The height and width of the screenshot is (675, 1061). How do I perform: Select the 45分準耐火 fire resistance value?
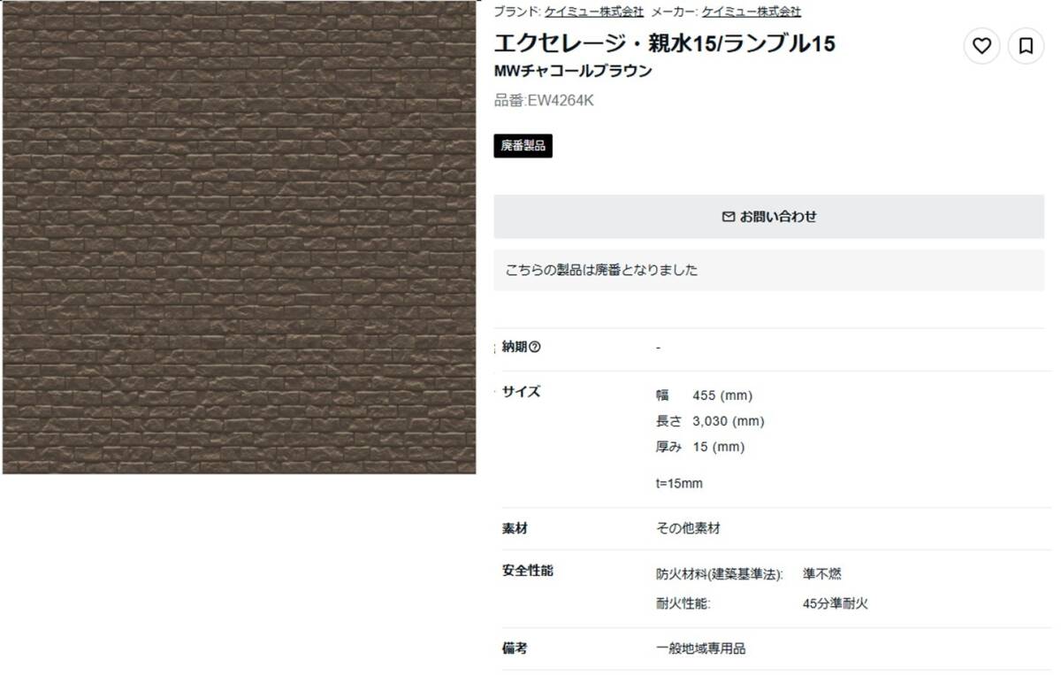(835, 604)
